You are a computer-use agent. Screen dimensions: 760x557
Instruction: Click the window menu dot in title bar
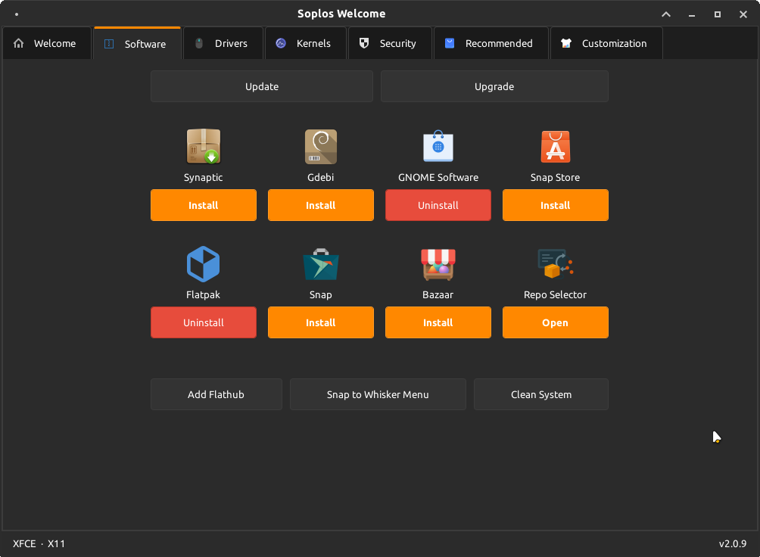click(17, 14)
